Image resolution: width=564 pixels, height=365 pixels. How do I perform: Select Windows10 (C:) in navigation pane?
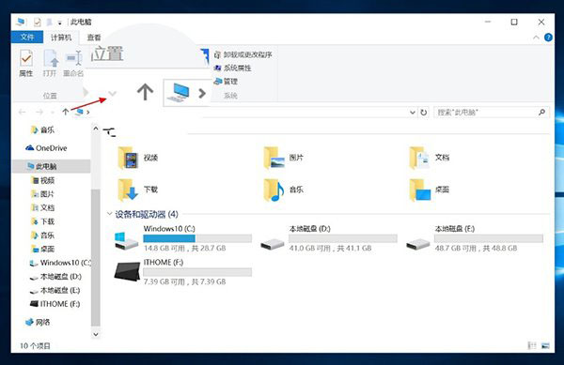60,263
